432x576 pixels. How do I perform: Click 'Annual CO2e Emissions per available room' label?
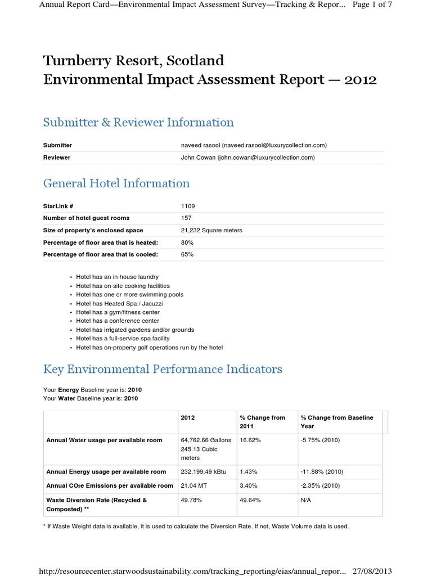(110, 485)
